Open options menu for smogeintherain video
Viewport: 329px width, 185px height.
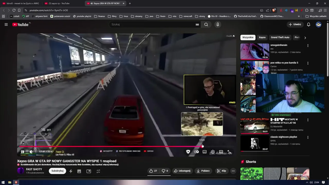[x=308, y=45]
